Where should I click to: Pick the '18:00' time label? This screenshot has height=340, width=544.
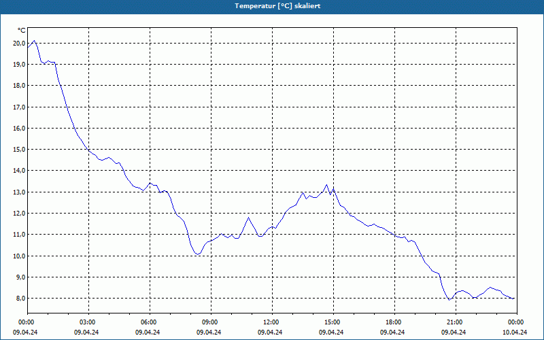(394, 322)
